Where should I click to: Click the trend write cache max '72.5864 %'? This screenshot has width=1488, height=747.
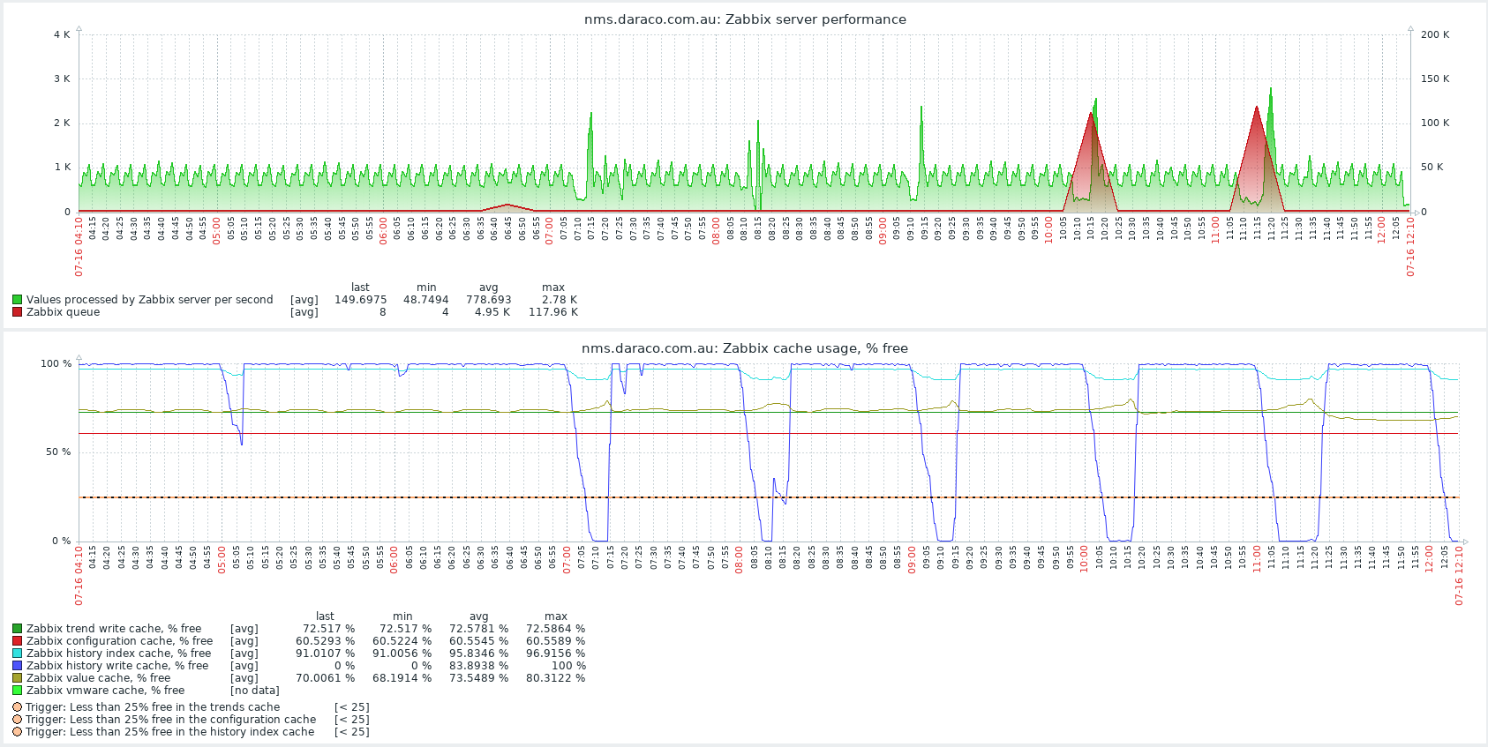(x=555, y=629)
